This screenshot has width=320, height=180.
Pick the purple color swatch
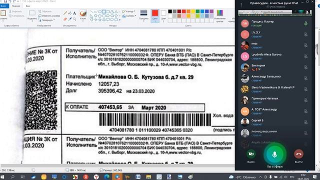[211, 11]
